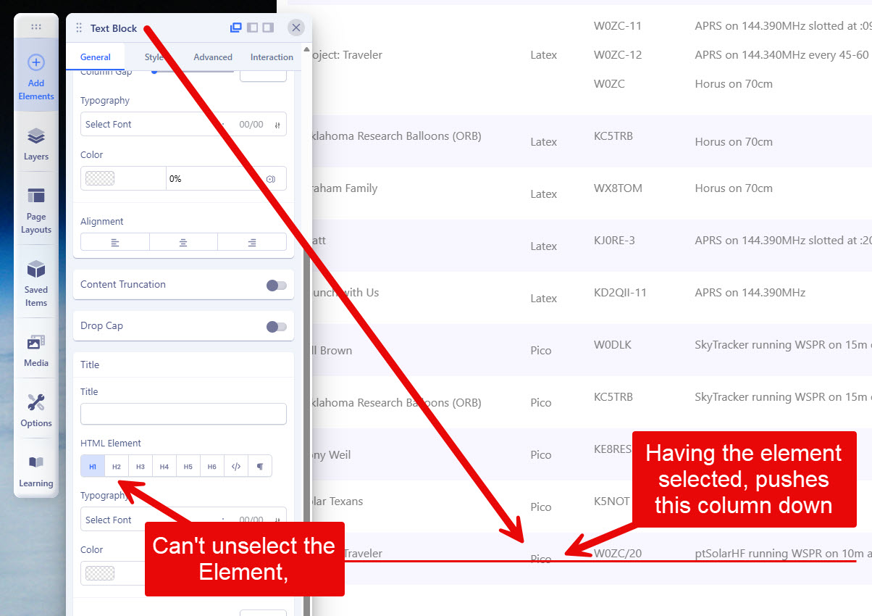The width and height of the screenshot is (872, 616).
Task: Open Page Layouts in the sidebar
Action: coord(36,210)
